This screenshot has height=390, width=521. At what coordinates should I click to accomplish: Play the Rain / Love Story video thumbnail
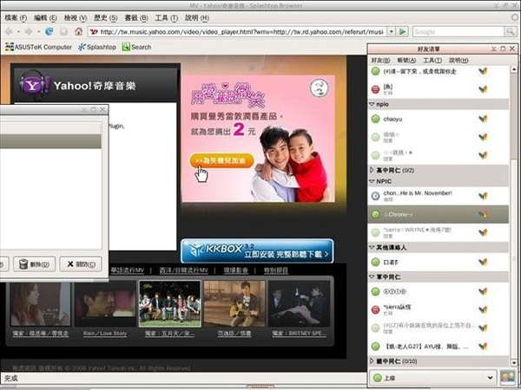point(105,303)
